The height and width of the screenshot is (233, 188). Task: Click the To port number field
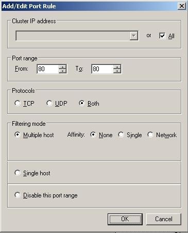click(x=102, y=69)
